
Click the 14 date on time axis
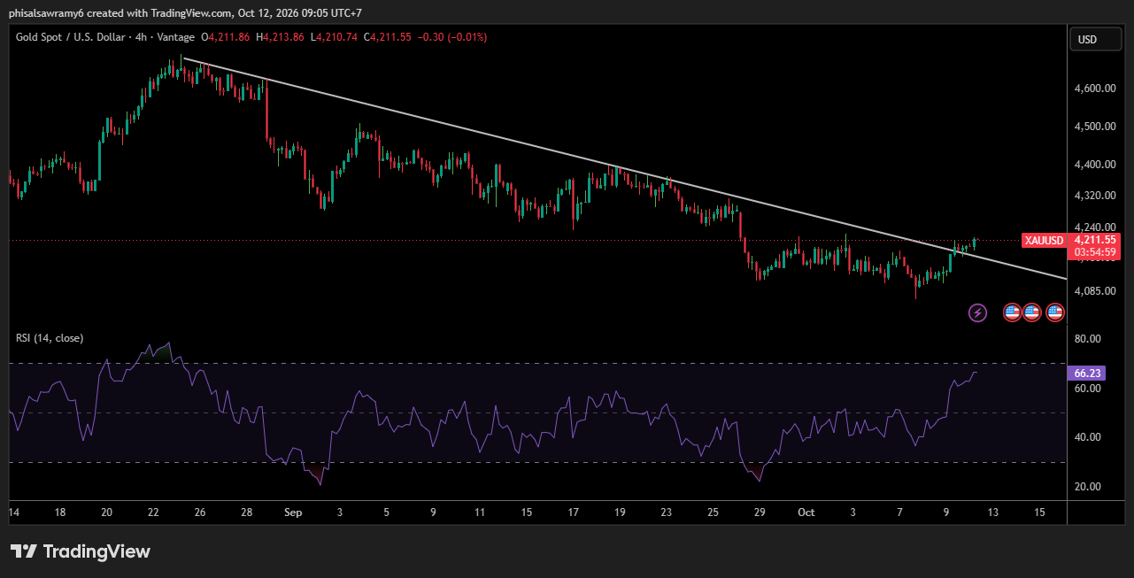(x=13, y=512)
